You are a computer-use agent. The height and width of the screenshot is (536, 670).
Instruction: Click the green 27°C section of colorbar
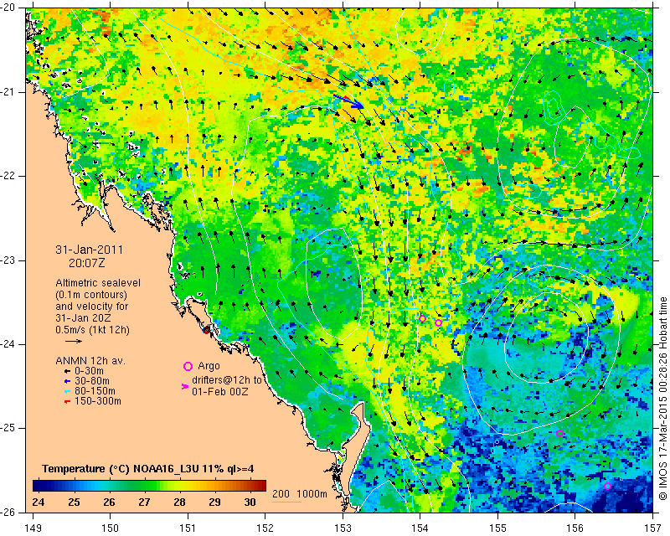click(x=144, y=486)
